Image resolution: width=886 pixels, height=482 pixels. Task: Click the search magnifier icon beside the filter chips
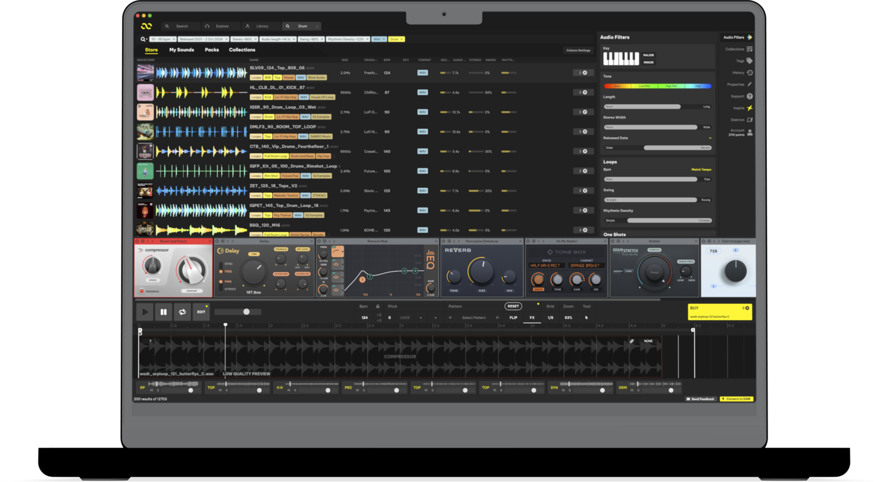coord(143,39)
